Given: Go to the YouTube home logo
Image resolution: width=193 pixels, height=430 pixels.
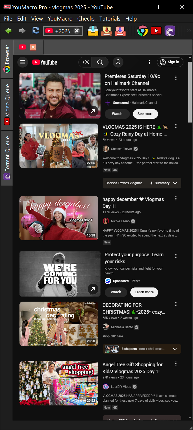Looking at the screenshot, I should tap(45, 62).
